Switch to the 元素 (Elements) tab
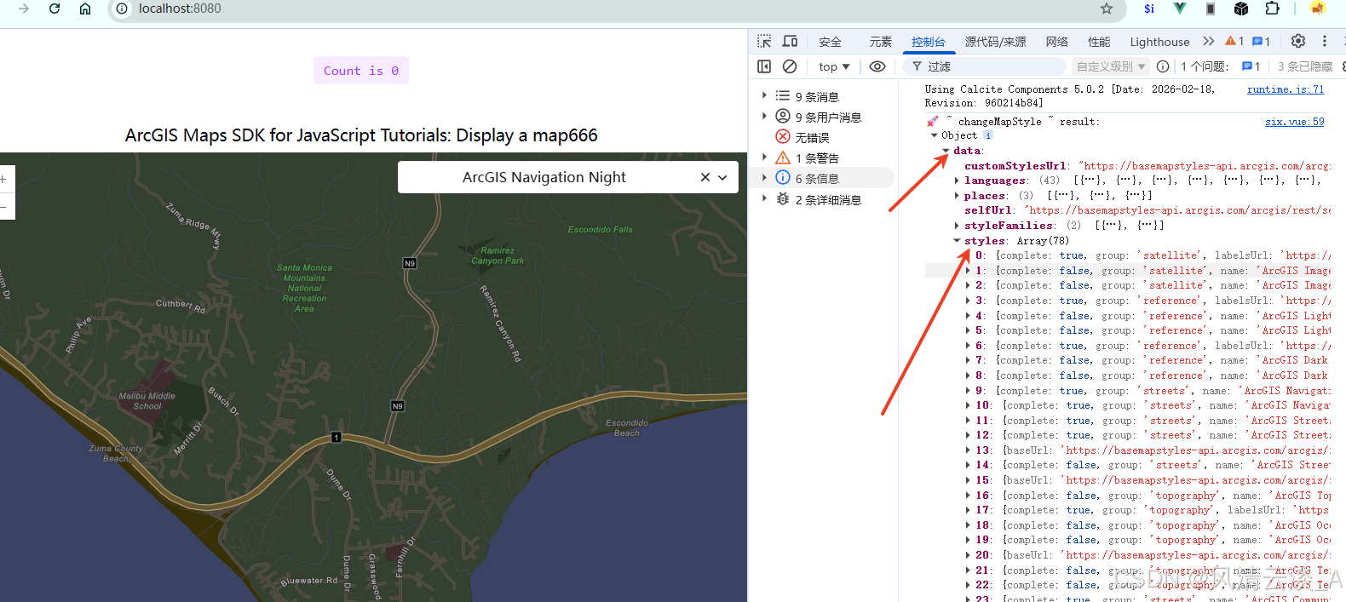The width and height of the screenshot is (1346, 602). coord(881,42)
